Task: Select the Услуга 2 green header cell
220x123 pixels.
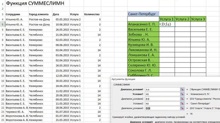Action: tap(183, 19)
